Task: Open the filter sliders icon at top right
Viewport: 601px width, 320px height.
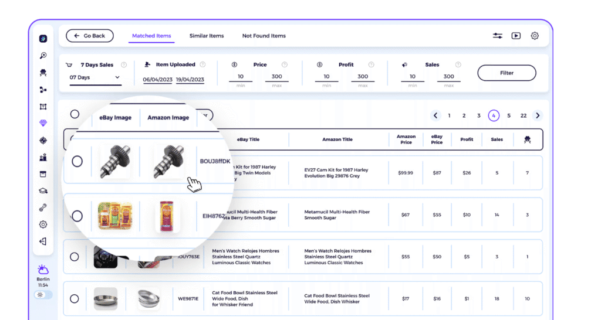Action: tap(498, 36)
